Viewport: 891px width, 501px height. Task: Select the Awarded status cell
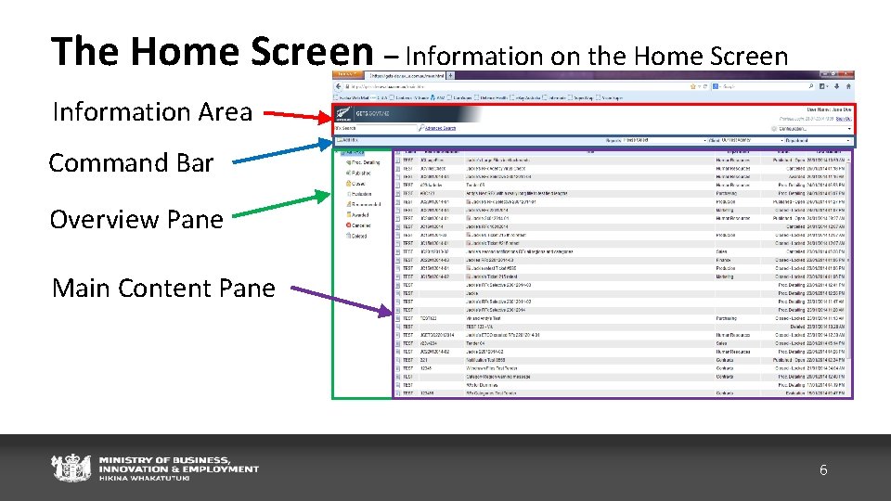click(796, 176)
